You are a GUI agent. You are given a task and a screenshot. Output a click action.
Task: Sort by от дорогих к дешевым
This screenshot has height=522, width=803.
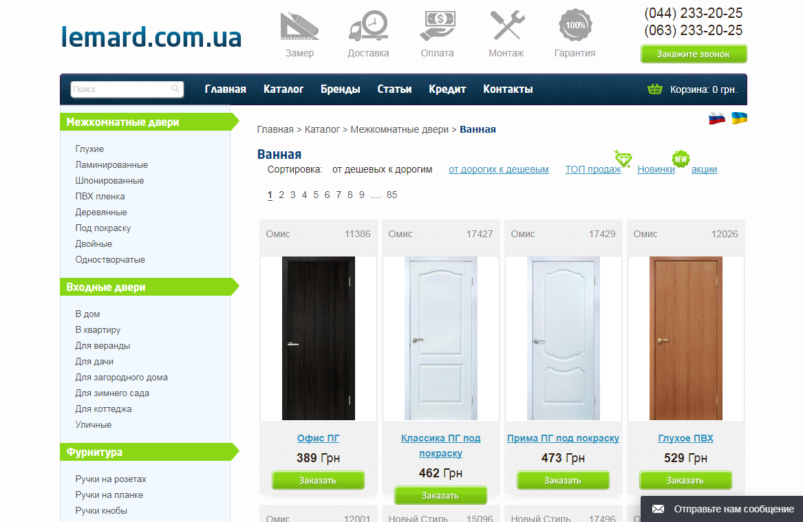498,169
